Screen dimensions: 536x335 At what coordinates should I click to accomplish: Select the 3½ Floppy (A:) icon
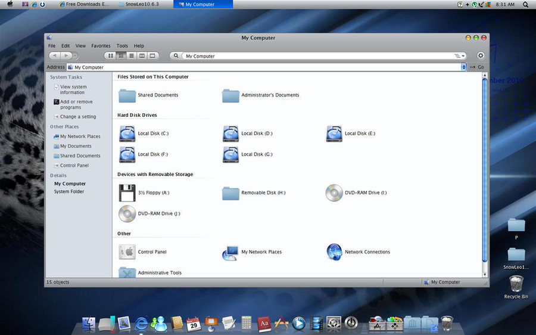point(127,193)
